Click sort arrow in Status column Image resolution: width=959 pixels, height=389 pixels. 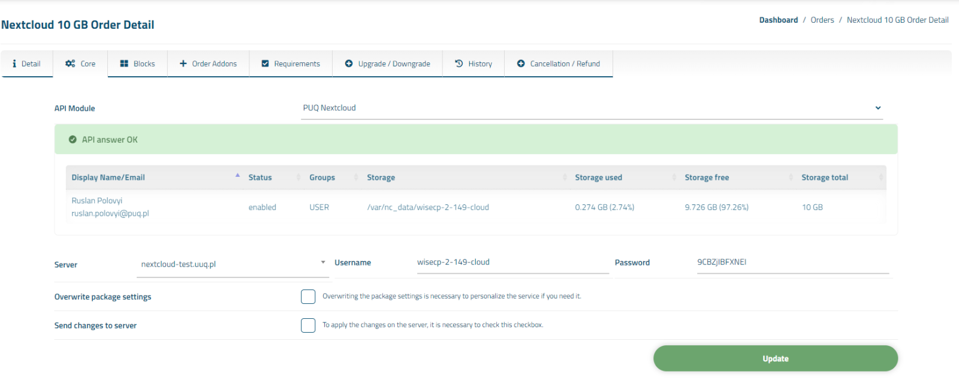click(298, 177)
